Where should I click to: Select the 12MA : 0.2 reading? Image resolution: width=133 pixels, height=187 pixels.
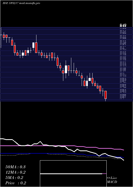(15, 172)
